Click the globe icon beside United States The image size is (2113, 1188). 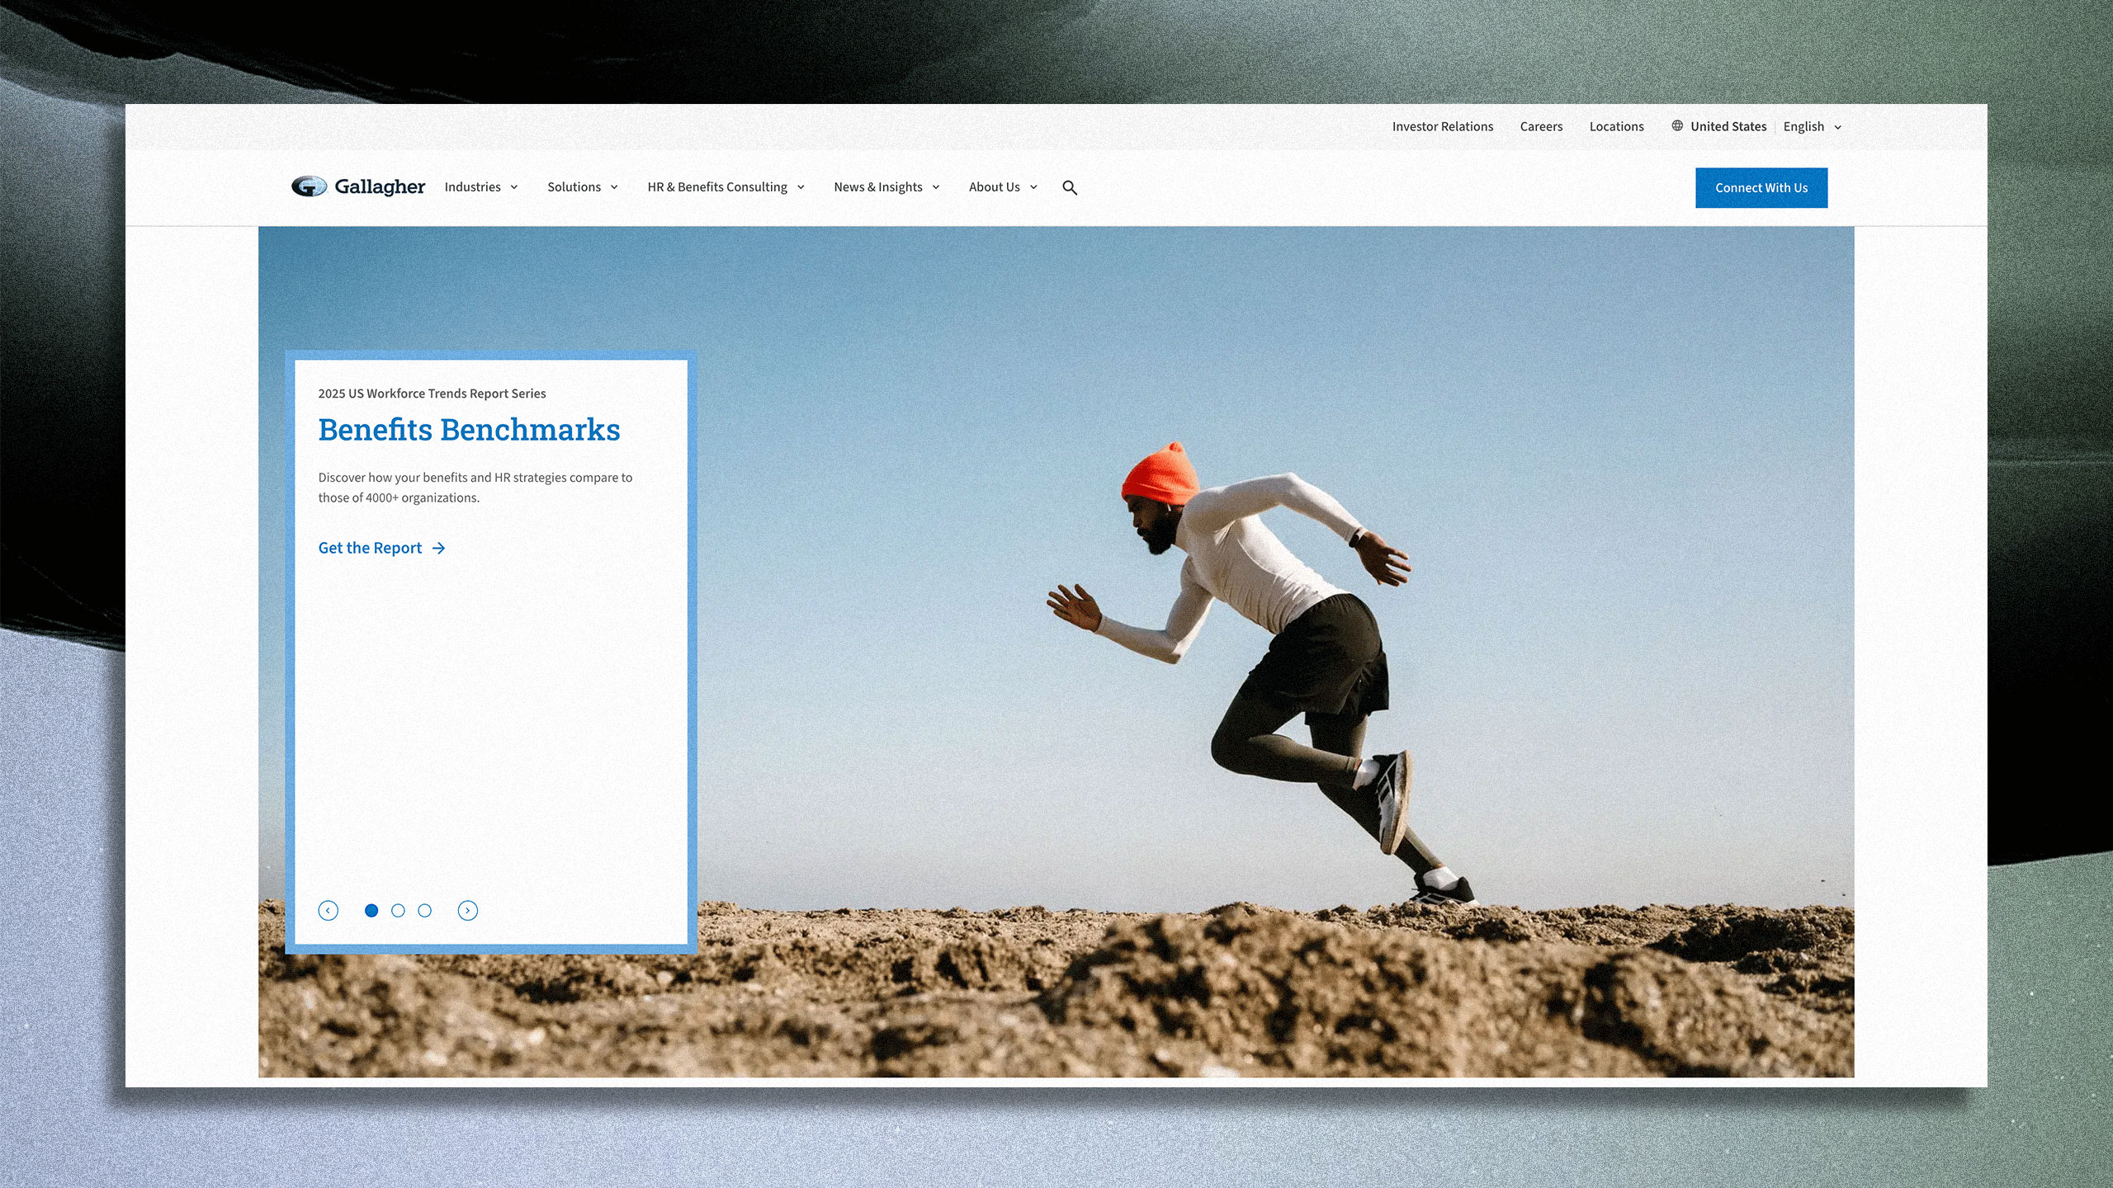tap(1677, 126)
